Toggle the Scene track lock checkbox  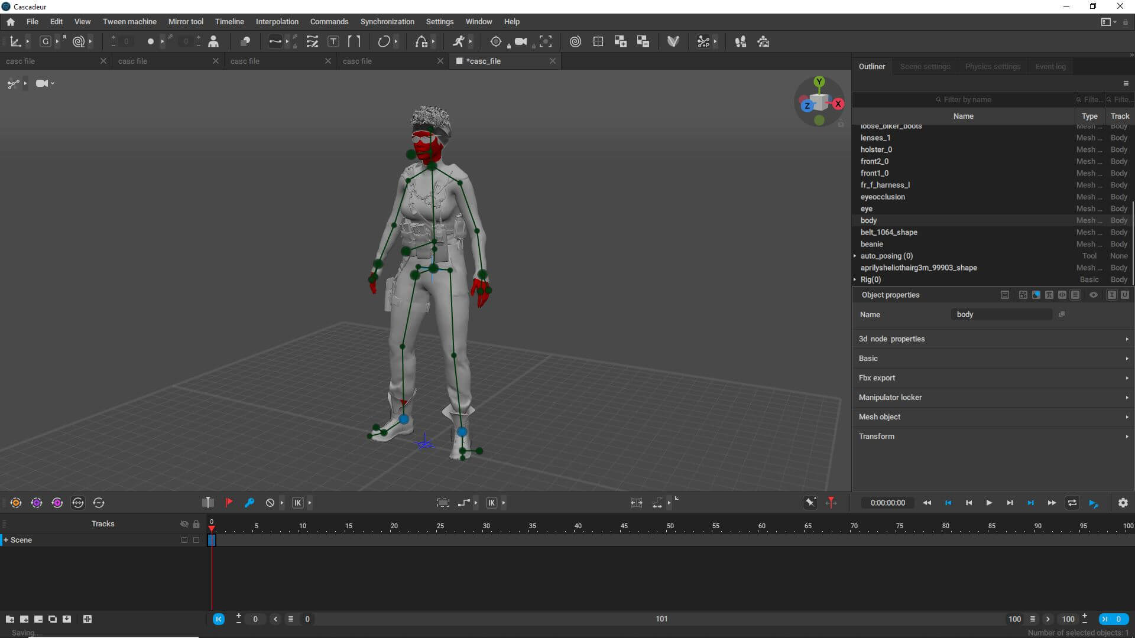196,540
